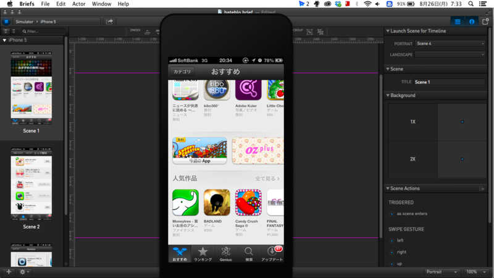Viewport: 494px width, 278px height.
Task: Add swipe up gesture action
Action: click(392, 264)
